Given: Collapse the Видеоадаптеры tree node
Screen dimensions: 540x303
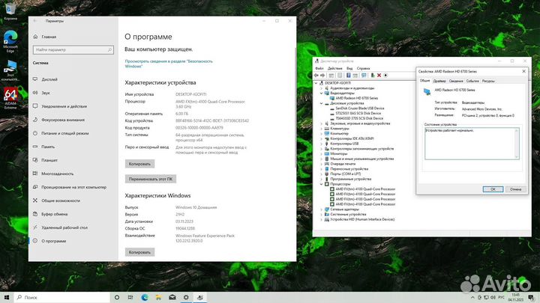Looking at the screenshot, I should (x=322, y=94).
